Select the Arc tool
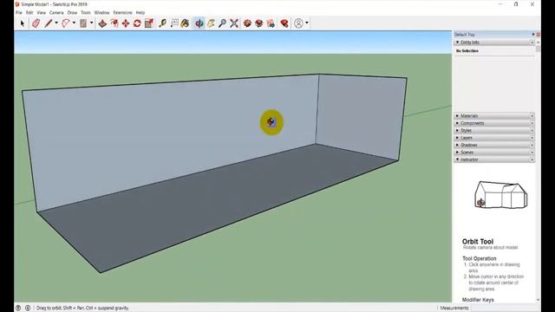Screen dimensions: 555x312 [x=66, y=23]
